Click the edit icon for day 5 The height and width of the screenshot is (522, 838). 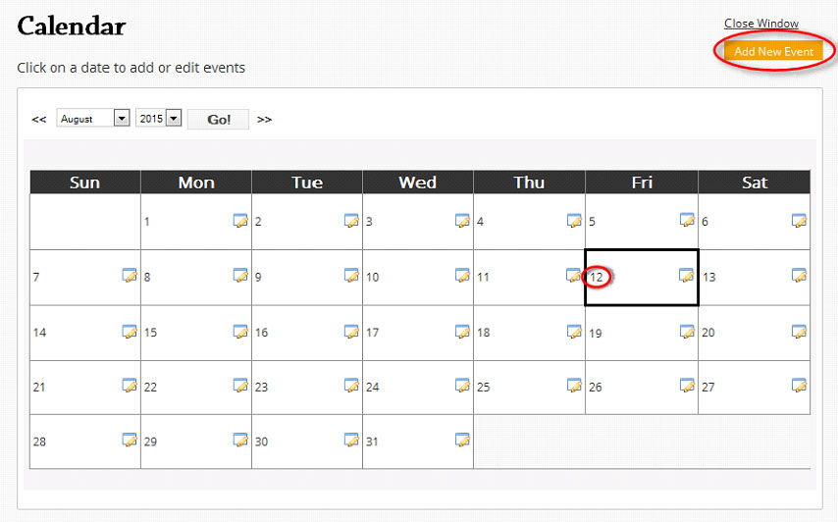[x=687, y=220]
